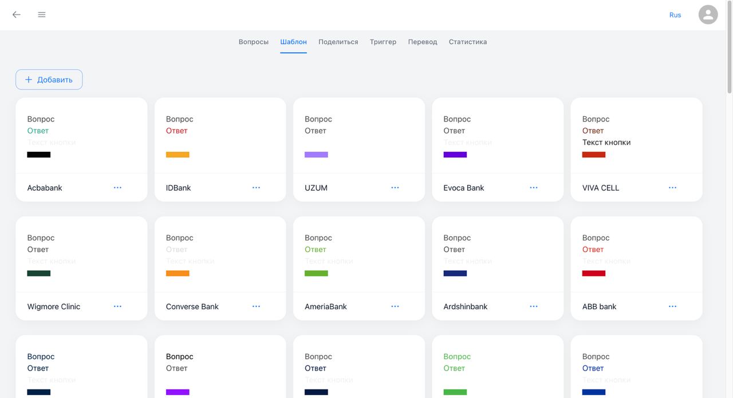The width and height of the screenshot is (733, 398).
Task: Select the Wigmore Clinic template name
Action: [54, 306]
